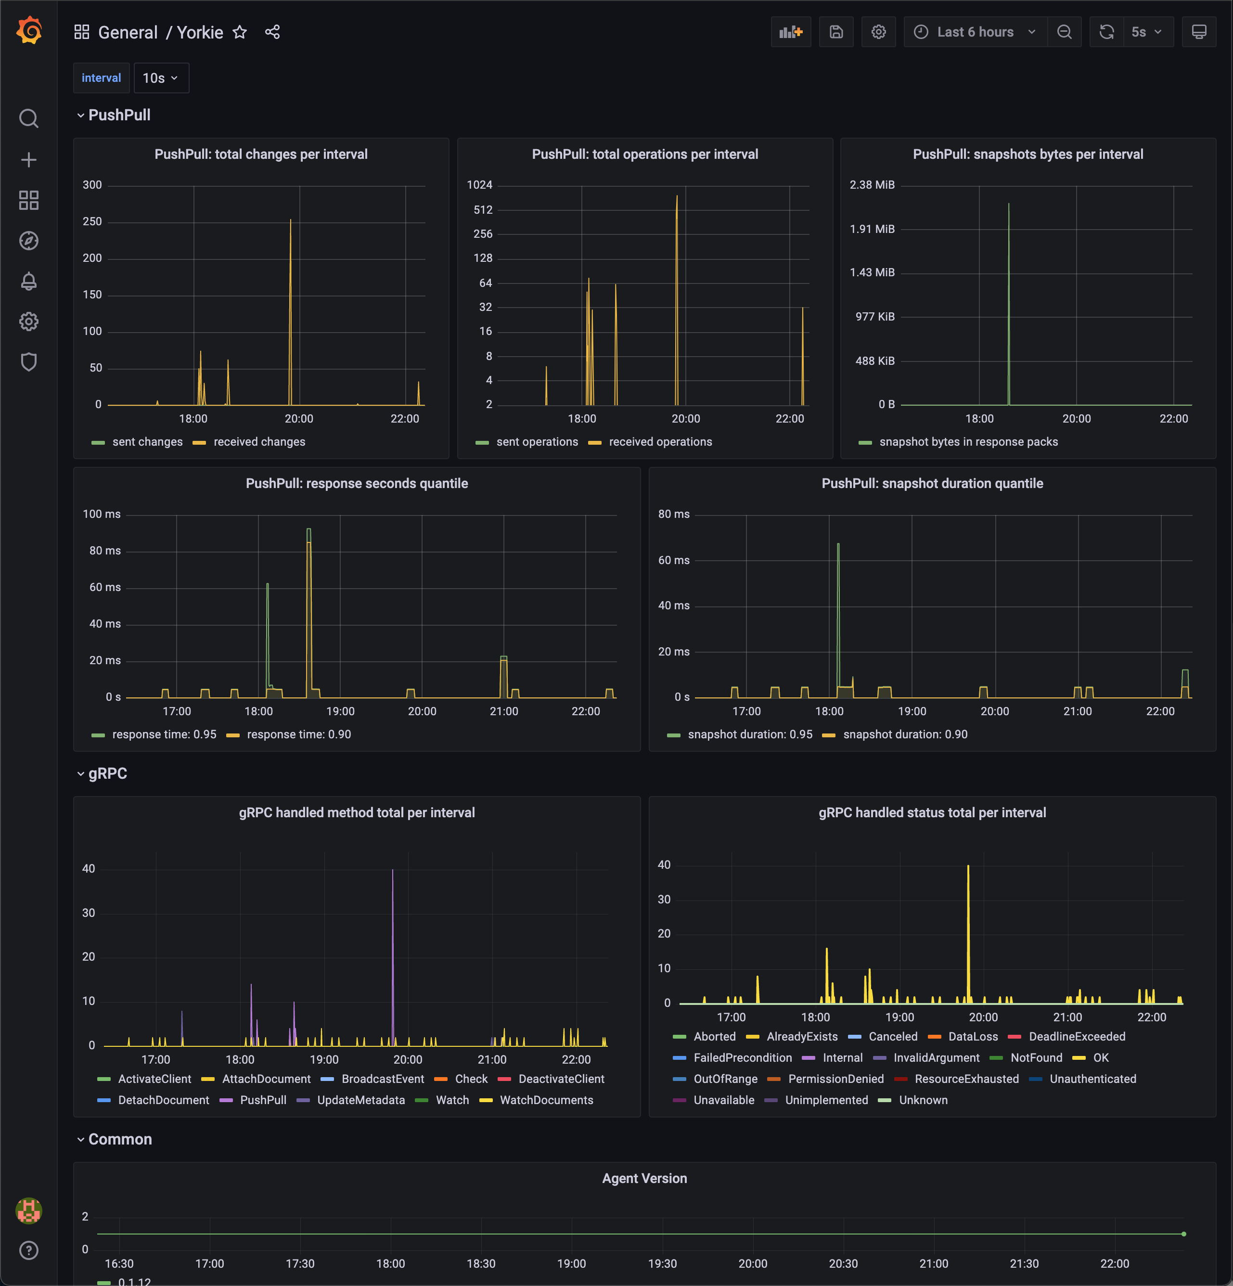
Task: Click the DeadlineExceeded legend color swatch
Action: (x=1015, y=1037)
